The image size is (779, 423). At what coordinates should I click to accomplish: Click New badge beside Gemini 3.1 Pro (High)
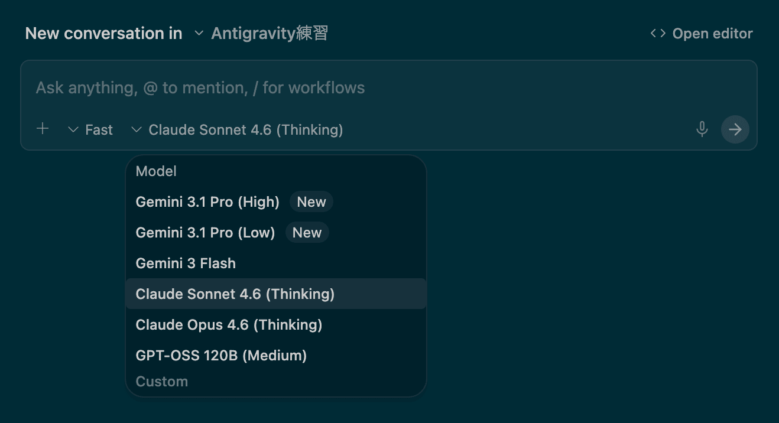(x=311, y=202)
